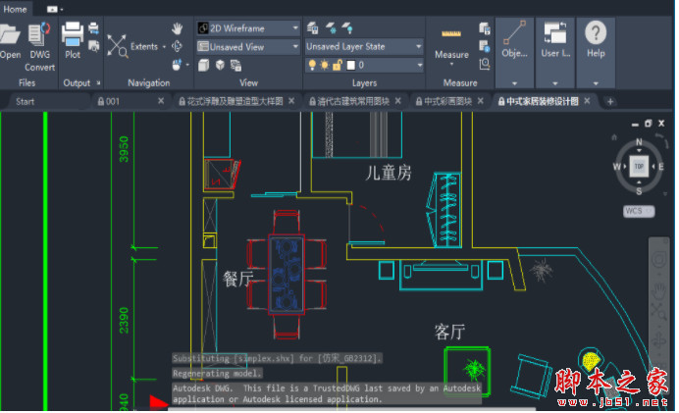Click the Help question mark icon

click(x=596, y=38)
